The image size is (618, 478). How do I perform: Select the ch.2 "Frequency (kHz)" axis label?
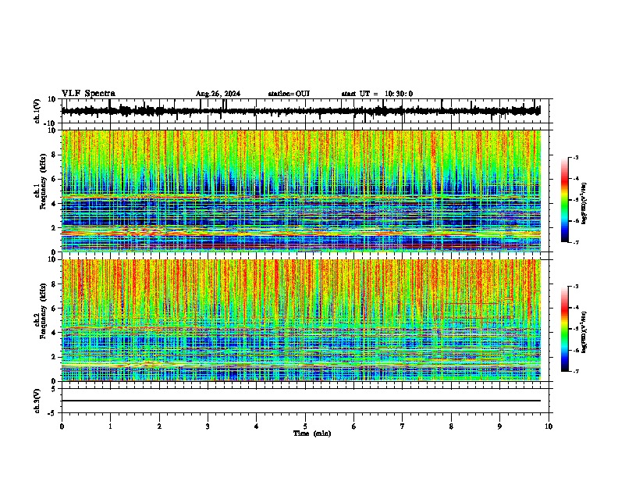[43, 311]
